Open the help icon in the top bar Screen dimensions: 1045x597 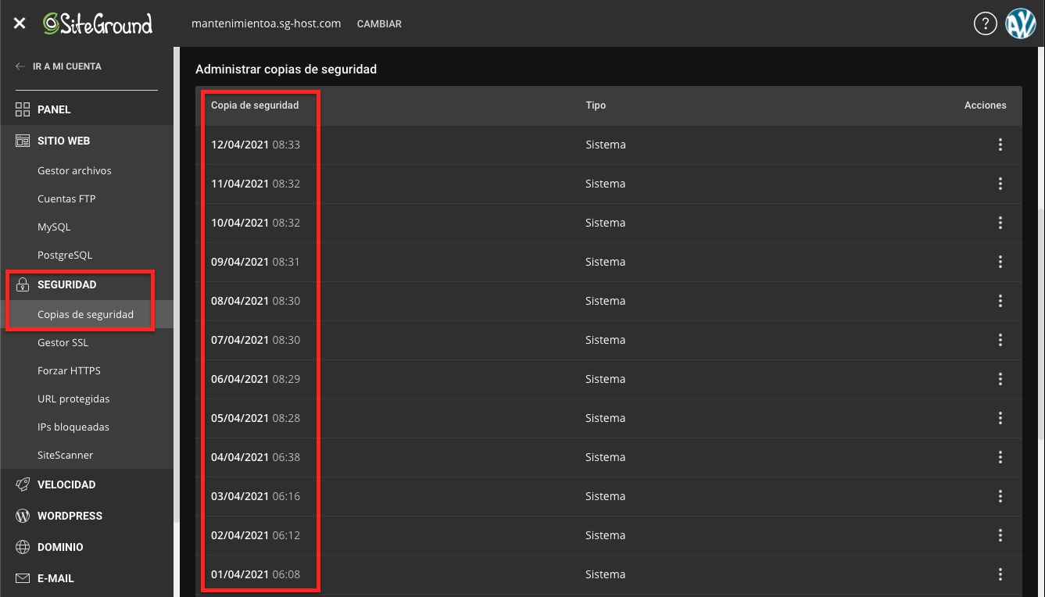point(986,23)
